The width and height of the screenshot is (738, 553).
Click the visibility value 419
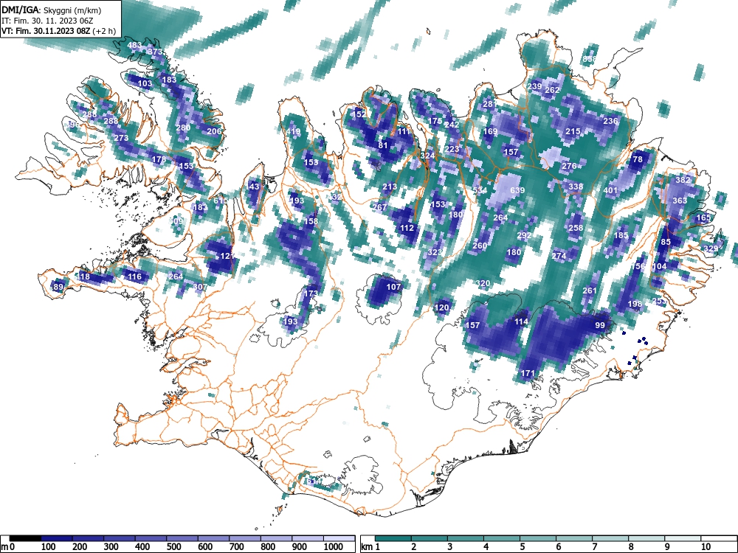pyautogui.click(x=293, y=132)
